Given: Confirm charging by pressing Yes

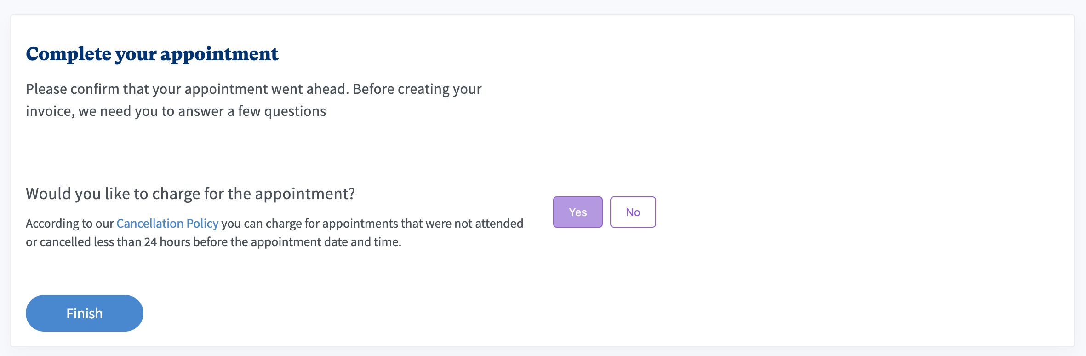Looking at the screenshot, I should tap(577, 212).
